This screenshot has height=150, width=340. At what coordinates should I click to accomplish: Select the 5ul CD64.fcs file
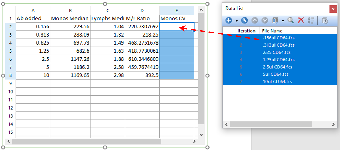coord(280,74)
